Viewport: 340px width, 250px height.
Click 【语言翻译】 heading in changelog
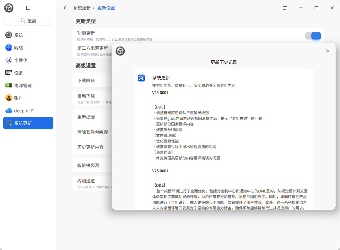[163, 152]
